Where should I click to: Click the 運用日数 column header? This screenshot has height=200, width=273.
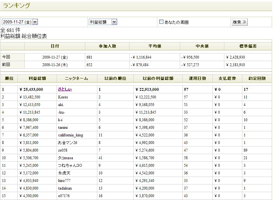[x=197, y=78]
